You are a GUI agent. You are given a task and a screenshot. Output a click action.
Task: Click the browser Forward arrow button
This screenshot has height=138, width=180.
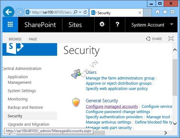coord(19,12)
